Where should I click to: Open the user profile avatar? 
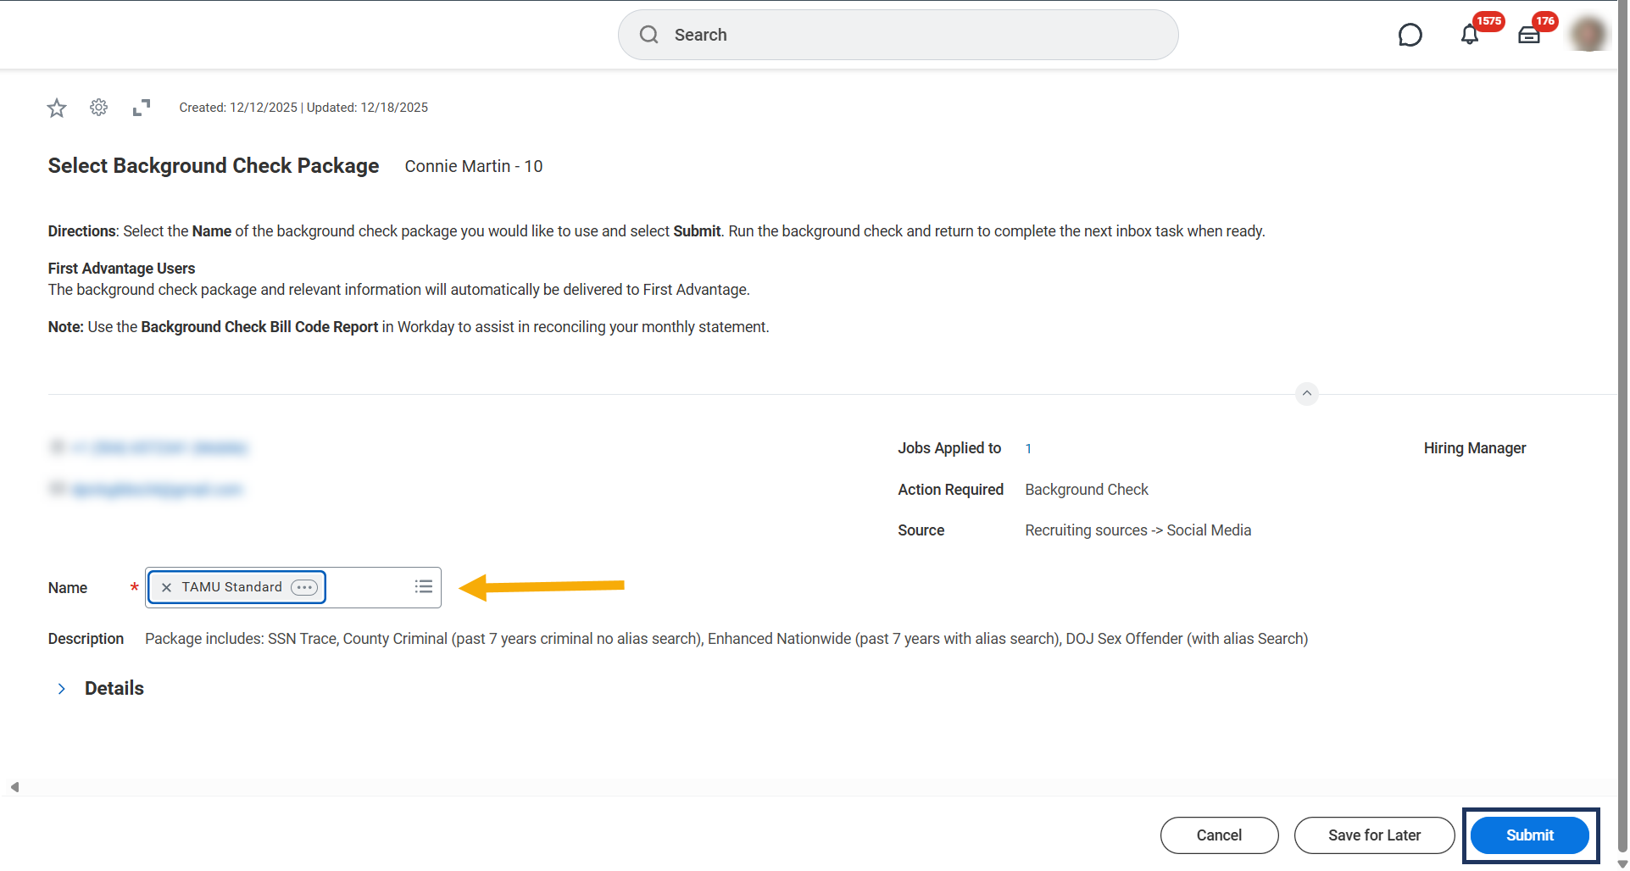tap(1588, 35)
